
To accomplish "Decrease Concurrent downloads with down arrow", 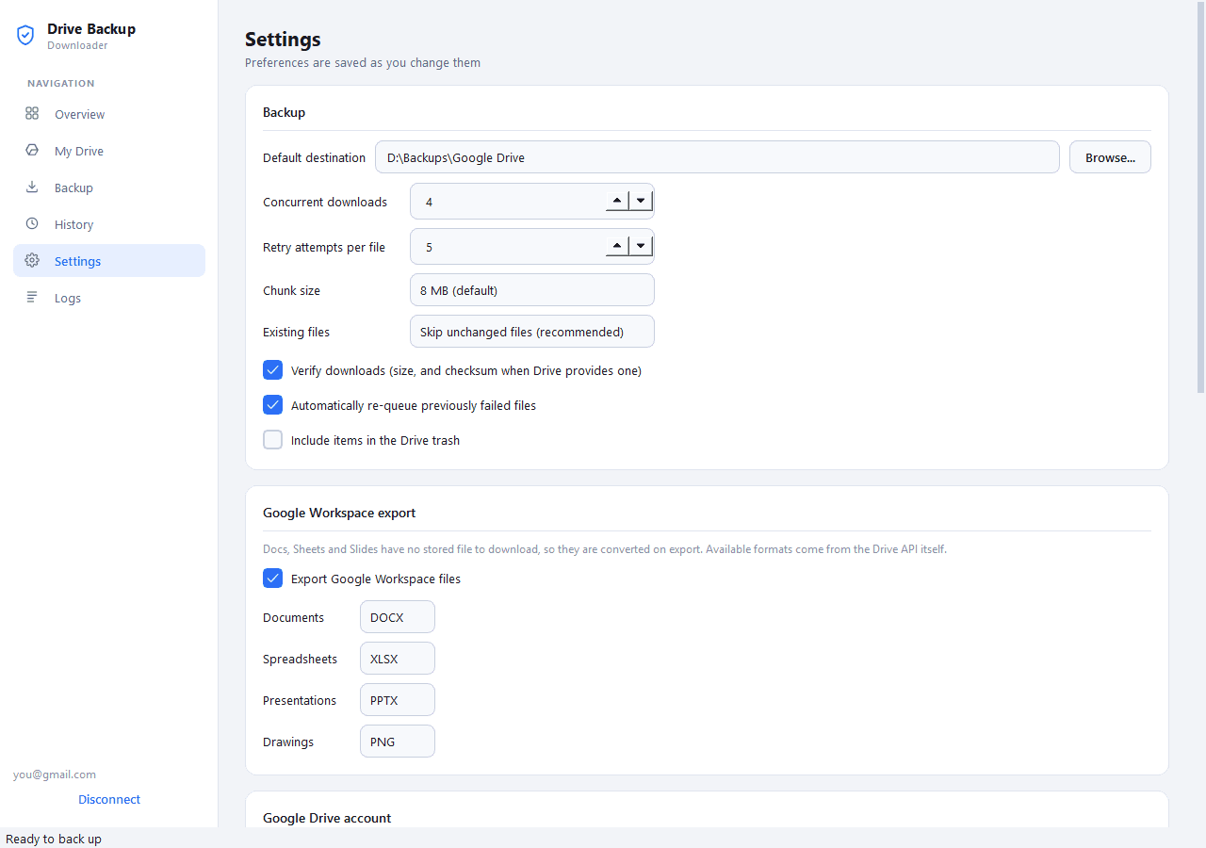I will [x=641, y=201].
